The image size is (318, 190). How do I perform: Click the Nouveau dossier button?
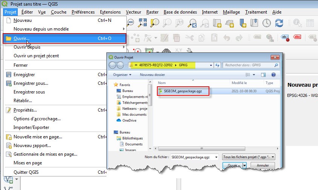pyautogui.click(x=152, y=75)
